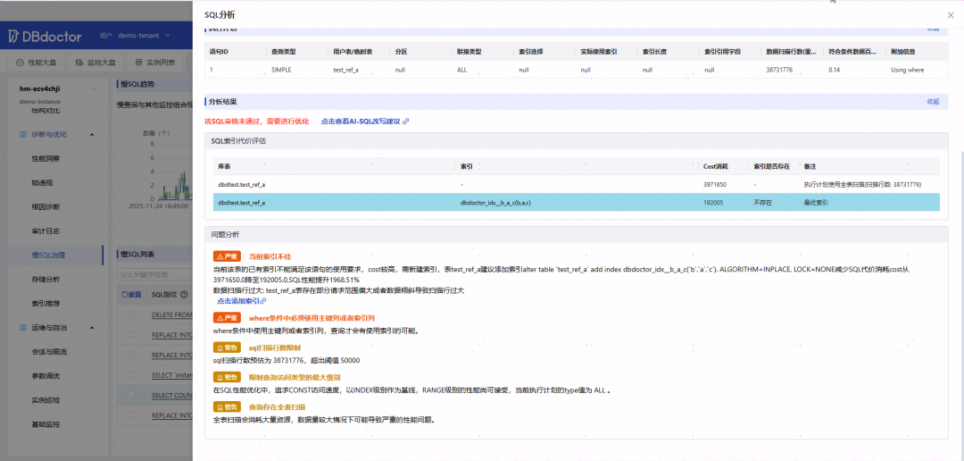964x461 pixels.
Task: Click the DBdoctor logo in background page
Action: (x=45, y=37)
